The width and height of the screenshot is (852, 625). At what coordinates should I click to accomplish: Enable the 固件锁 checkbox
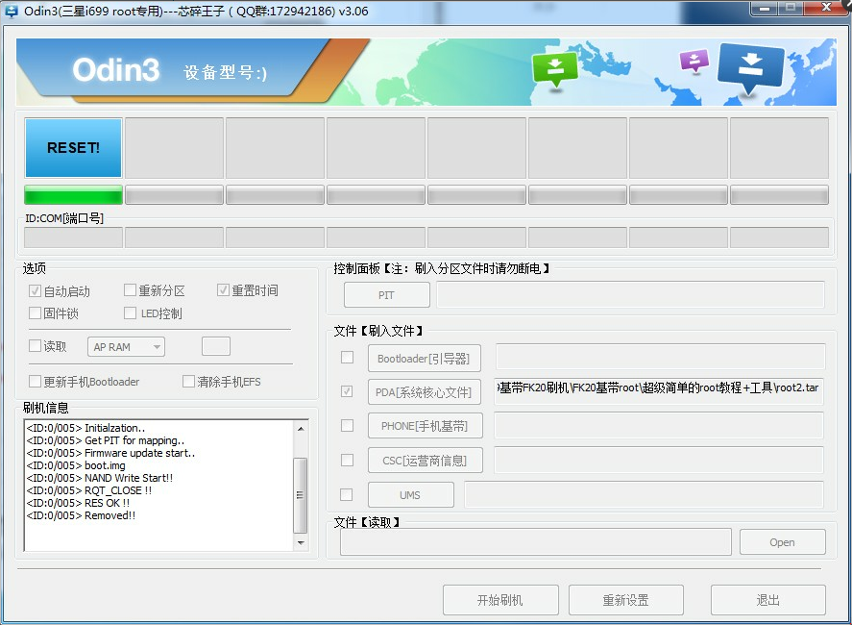[35, 312]
